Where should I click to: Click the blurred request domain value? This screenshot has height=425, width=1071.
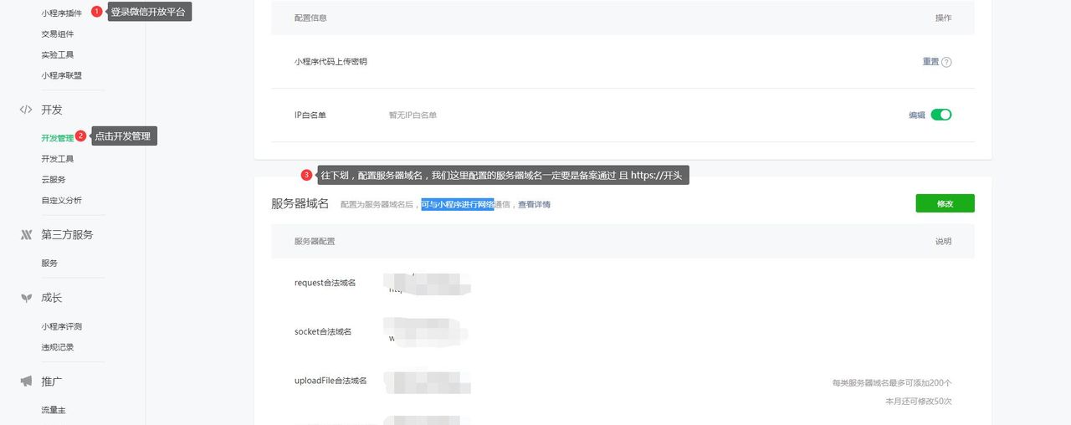(427, 283)
